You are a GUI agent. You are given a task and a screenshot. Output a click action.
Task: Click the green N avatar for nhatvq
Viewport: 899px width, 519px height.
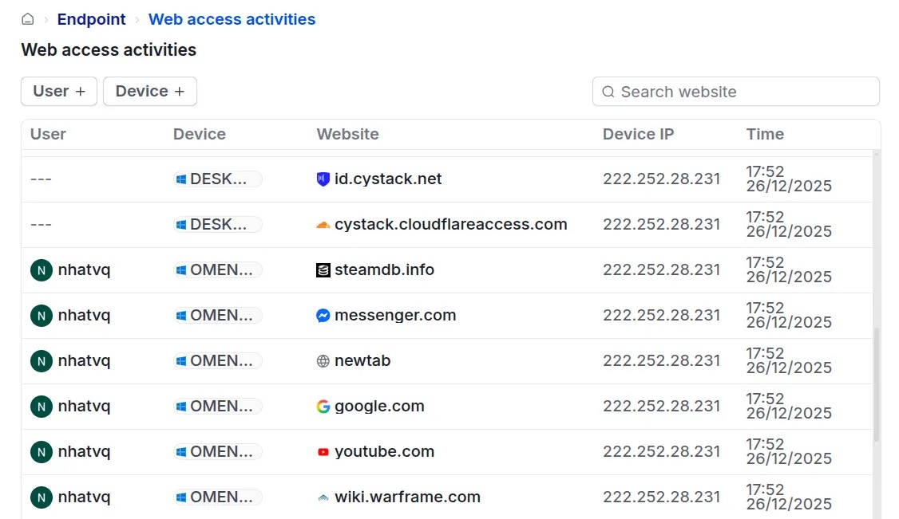[x=41, y=269]
